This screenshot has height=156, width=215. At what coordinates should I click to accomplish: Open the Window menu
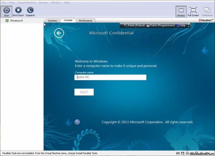[x=56, y=2]
